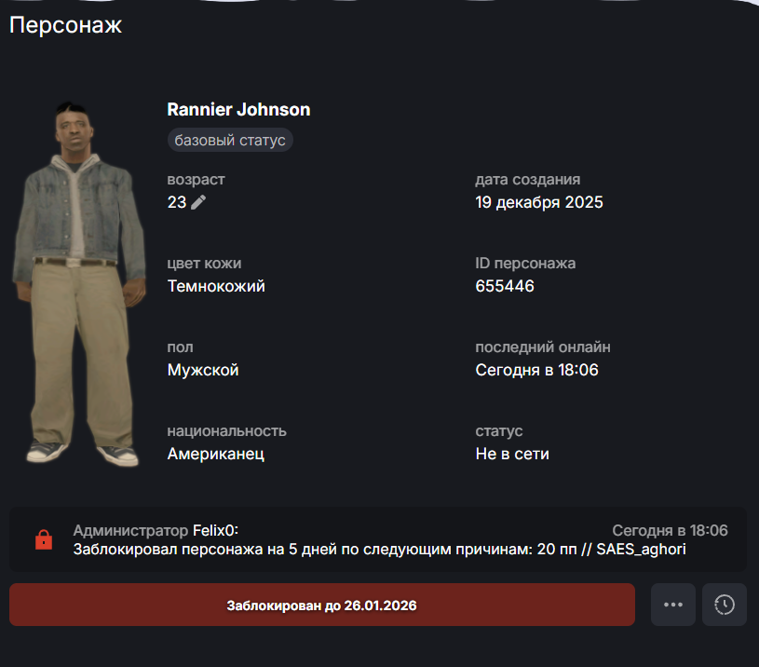Click the 'базовый статус' badge
This screenshot has height=667, width=759.
[x=230, y=140]
